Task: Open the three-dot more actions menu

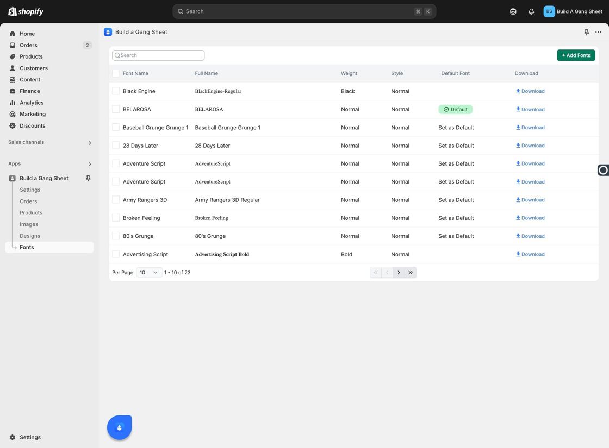Action: pos(598,32)
